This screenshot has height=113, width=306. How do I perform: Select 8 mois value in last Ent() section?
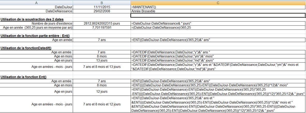[102, 85]
